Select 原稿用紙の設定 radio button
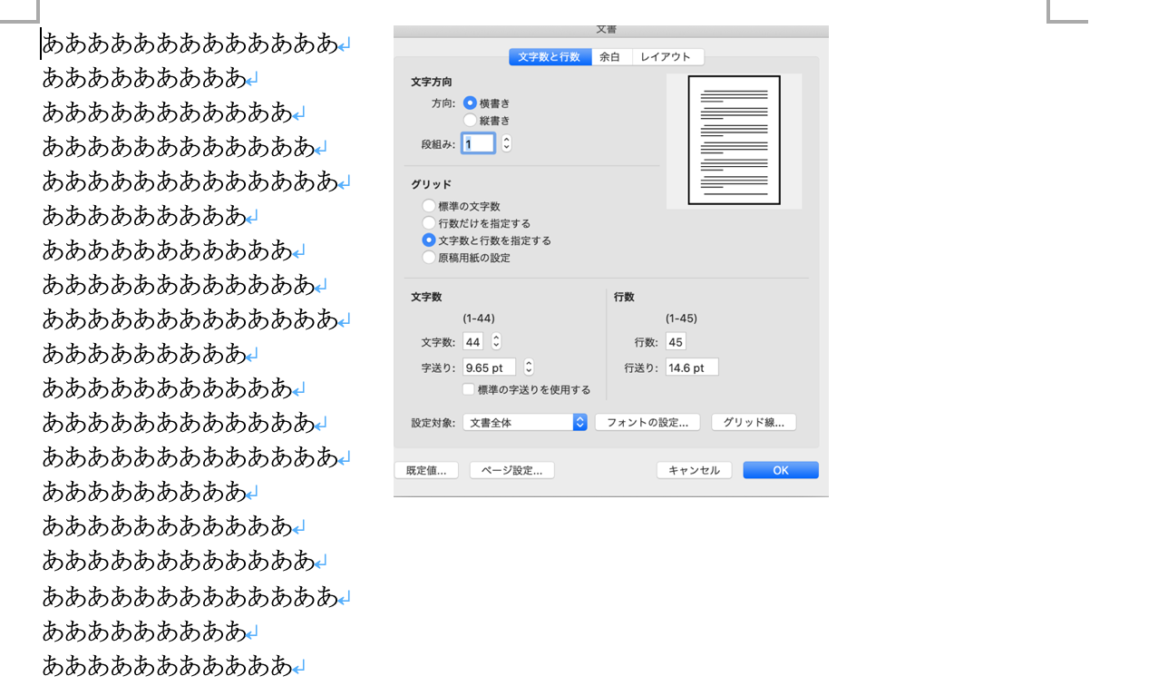This screenshot has height=686, width=1168. 429,258
